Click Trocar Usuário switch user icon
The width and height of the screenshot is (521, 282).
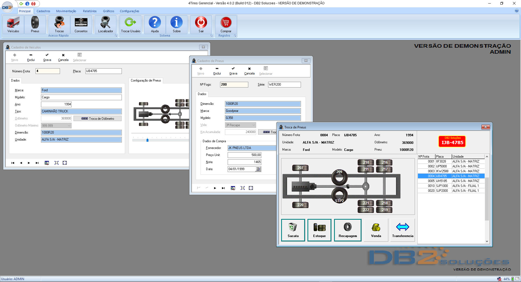coord(131,24)
